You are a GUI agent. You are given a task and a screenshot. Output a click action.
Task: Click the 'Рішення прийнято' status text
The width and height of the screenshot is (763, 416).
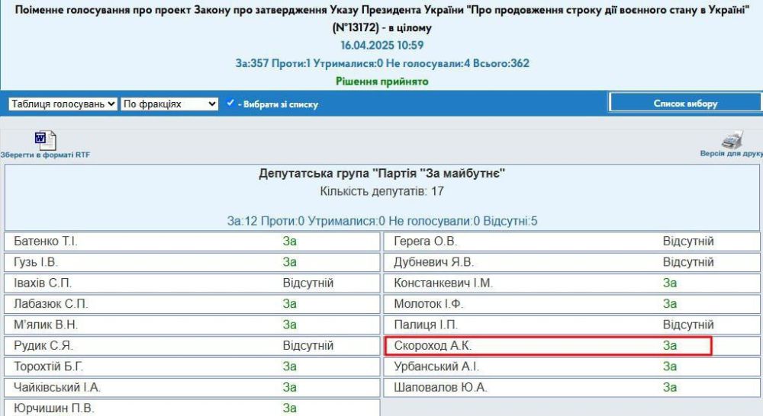coord(381,82)
